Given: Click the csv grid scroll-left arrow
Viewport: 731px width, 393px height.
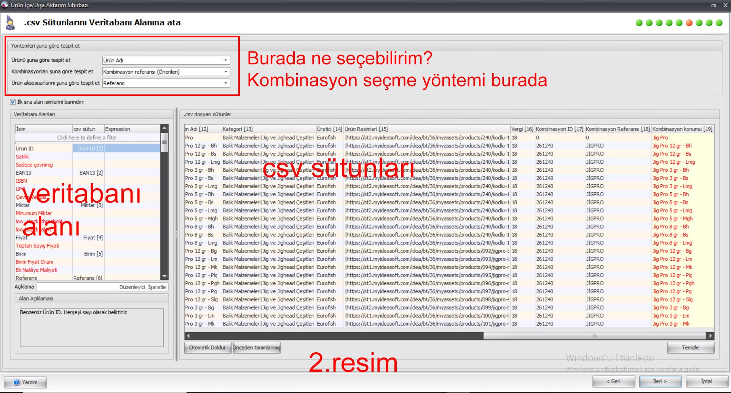Looking at the screenshot, I should 188,336.
